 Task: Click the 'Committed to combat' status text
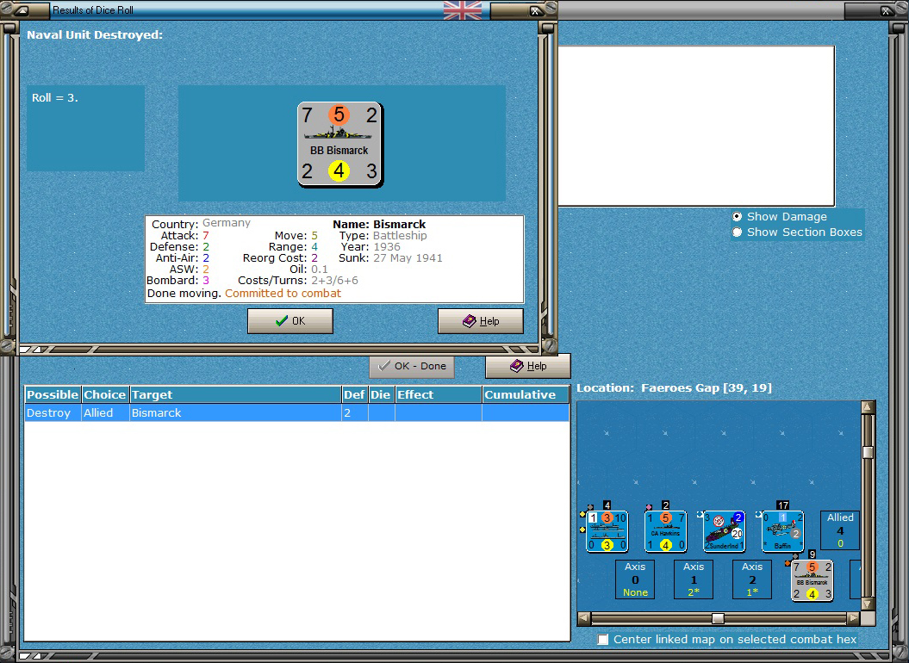point(283,294)
